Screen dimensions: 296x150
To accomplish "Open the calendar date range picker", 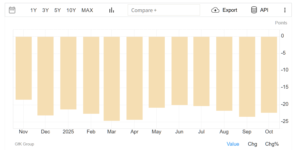I will tap(12, 10).
